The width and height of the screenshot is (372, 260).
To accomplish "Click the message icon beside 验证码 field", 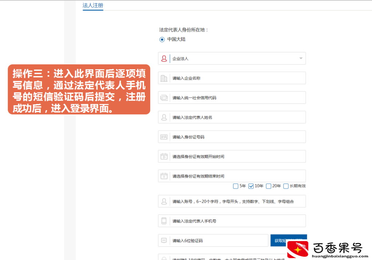I will click(164, 241).
